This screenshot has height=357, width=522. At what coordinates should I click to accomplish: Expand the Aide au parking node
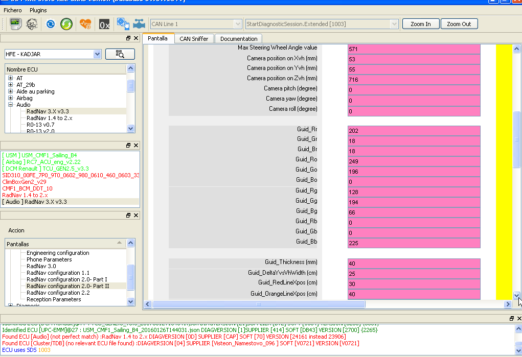[10, 91]
